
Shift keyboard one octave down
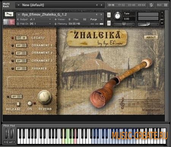tap(4, 142)
